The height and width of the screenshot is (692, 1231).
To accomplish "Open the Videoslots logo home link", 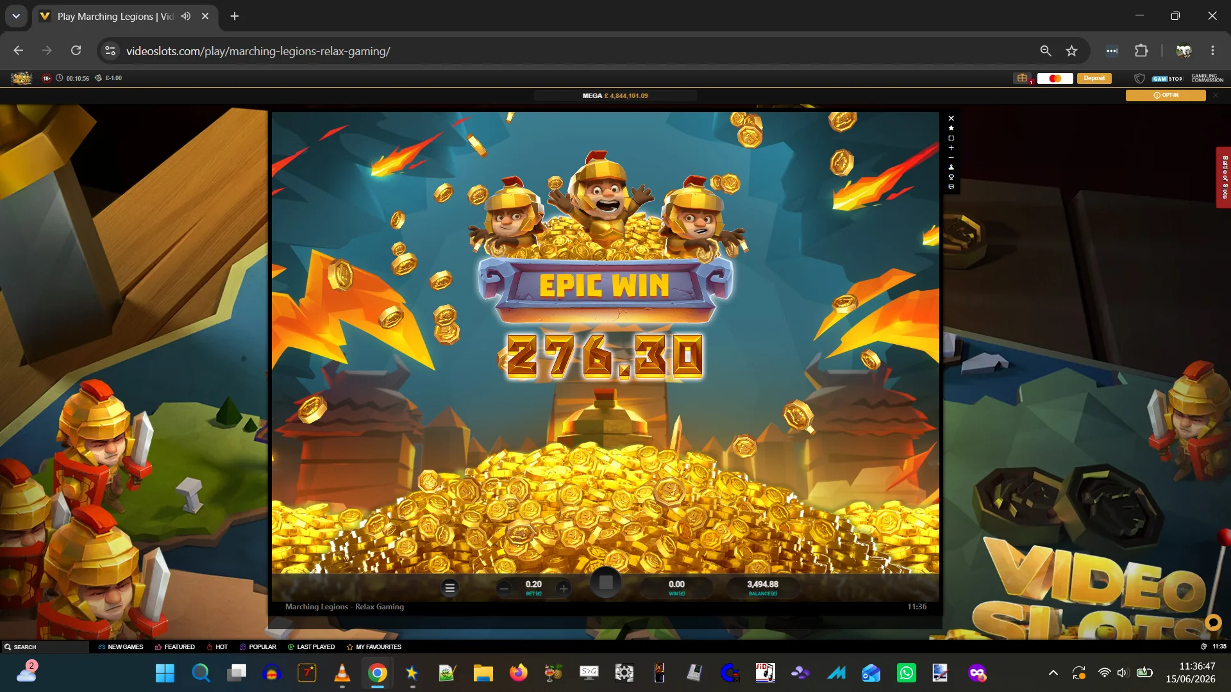I will [x=22, y=78].
